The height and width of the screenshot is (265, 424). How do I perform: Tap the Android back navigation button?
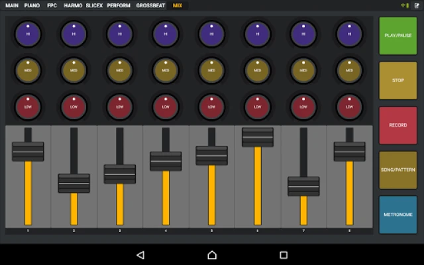[140, 255]
